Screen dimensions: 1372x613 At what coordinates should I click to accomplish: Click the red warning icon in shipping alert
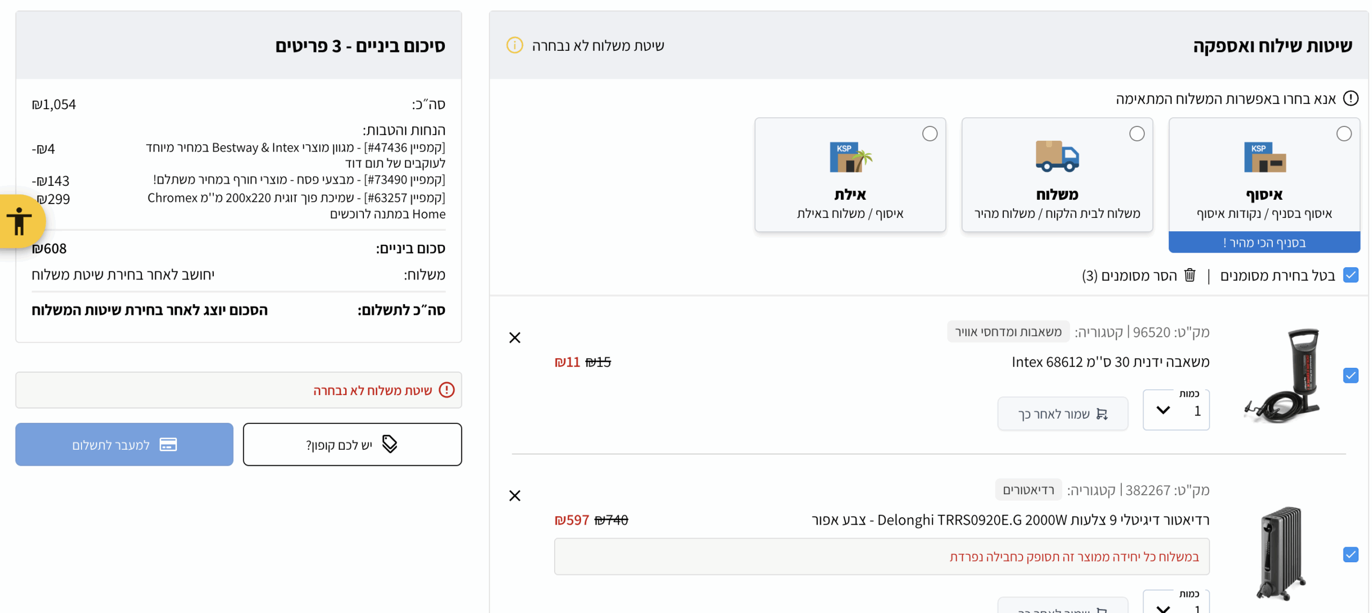point(446,390)
